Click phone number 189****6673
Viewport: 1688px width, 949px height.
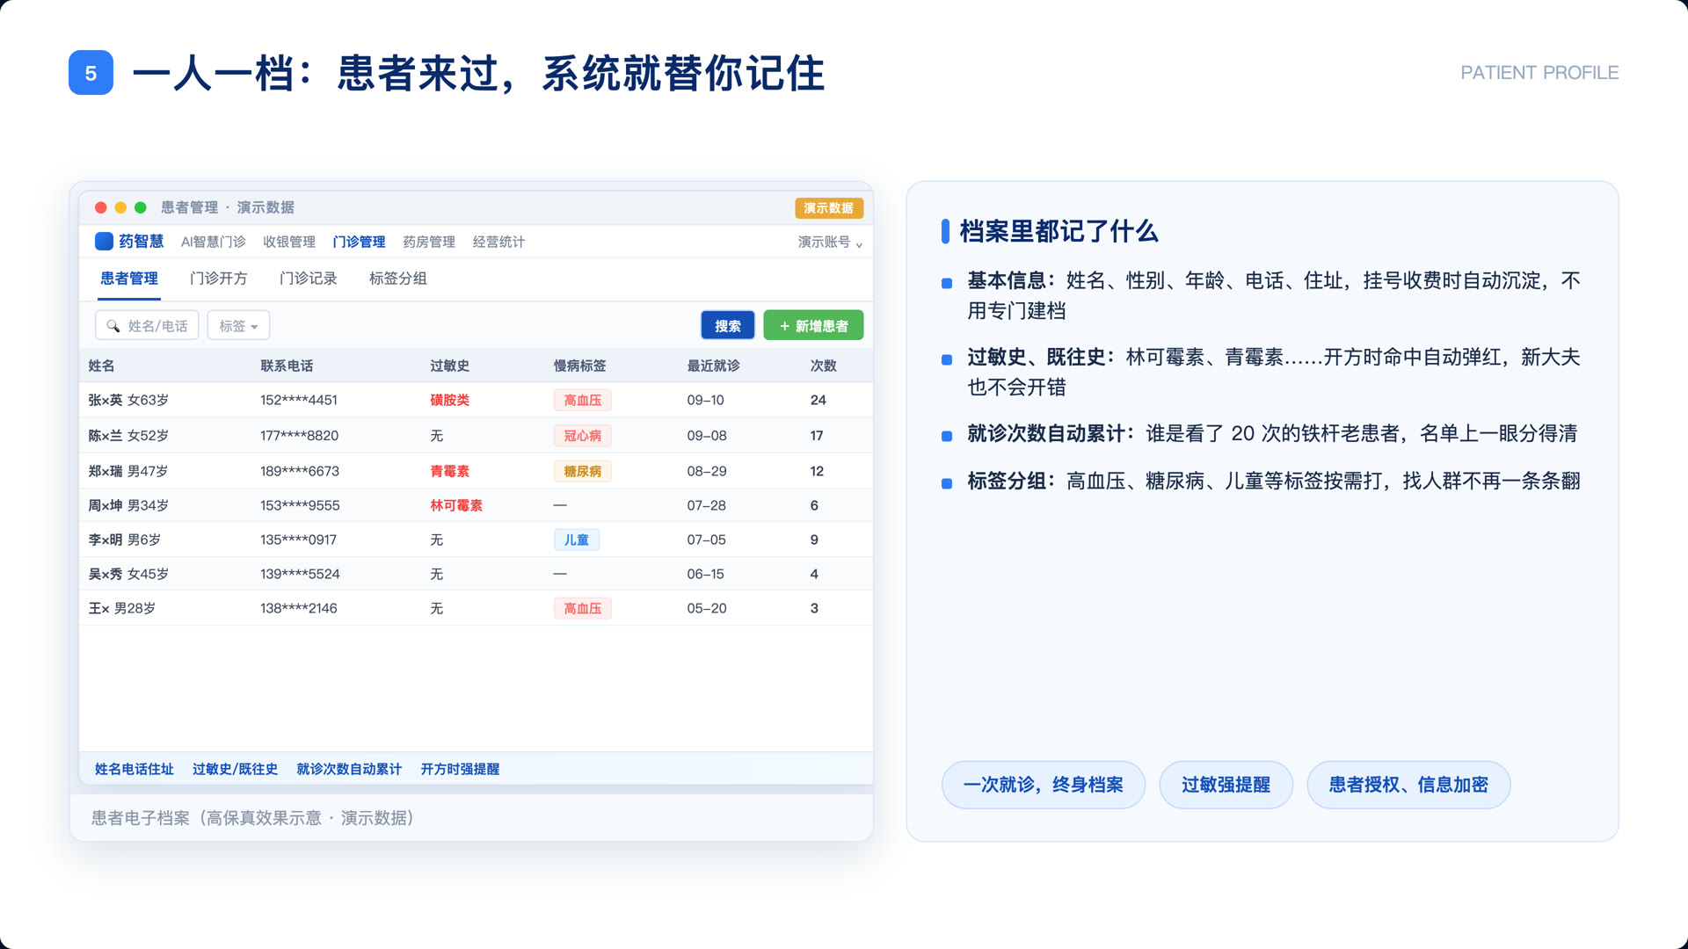click(x=300, y=471)
